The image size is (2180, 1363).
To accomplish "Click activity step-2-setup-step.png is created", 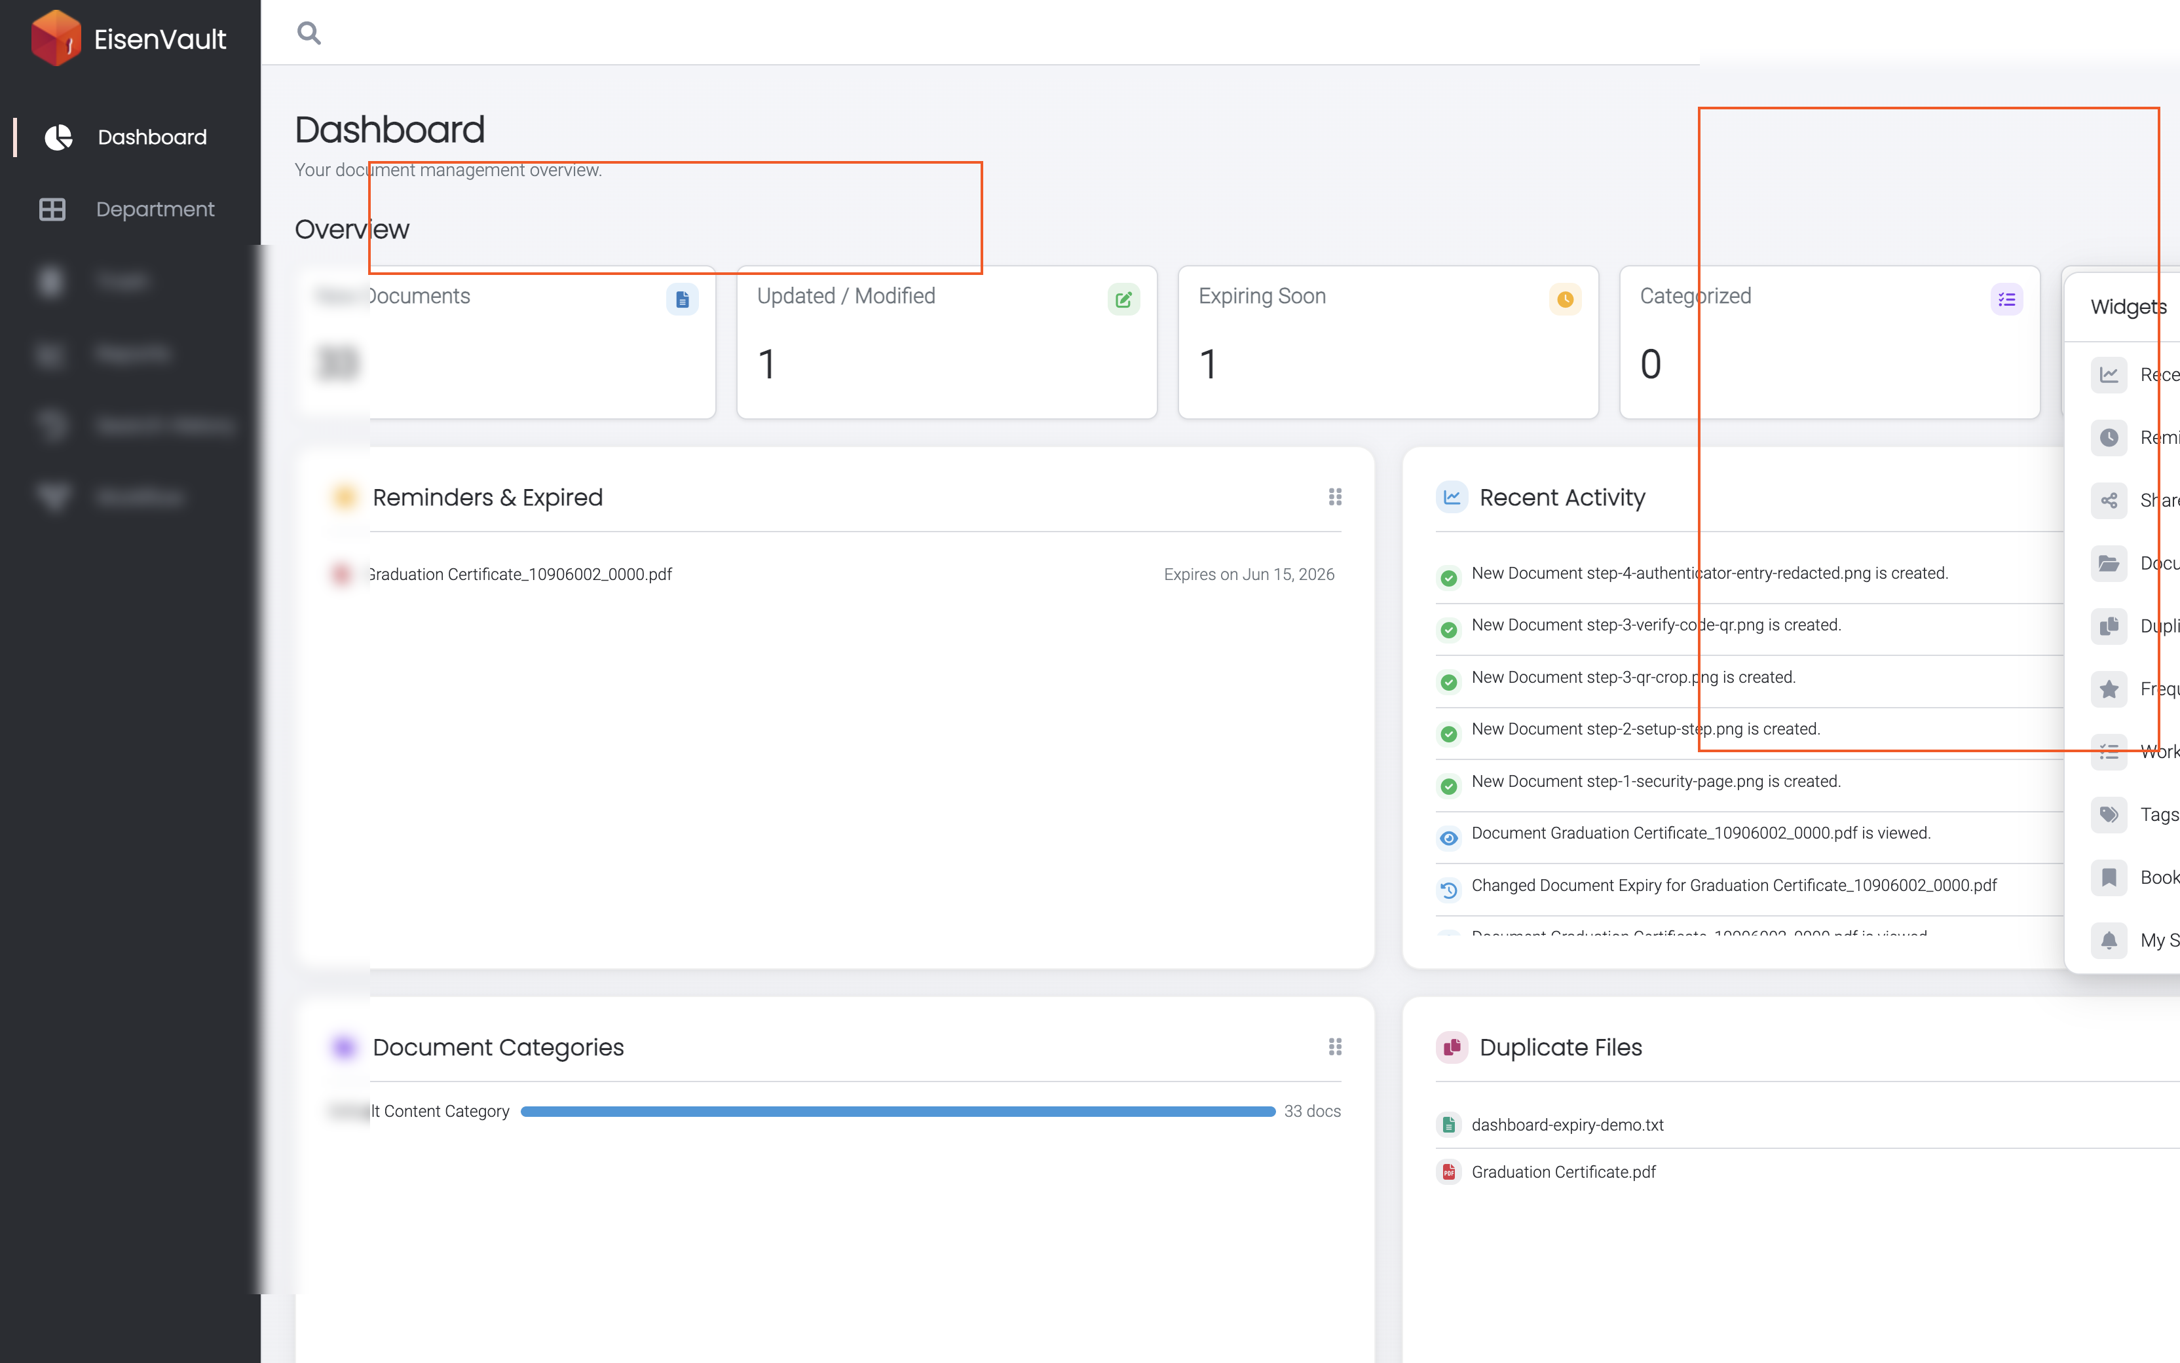I will [x=1646, y=729].
